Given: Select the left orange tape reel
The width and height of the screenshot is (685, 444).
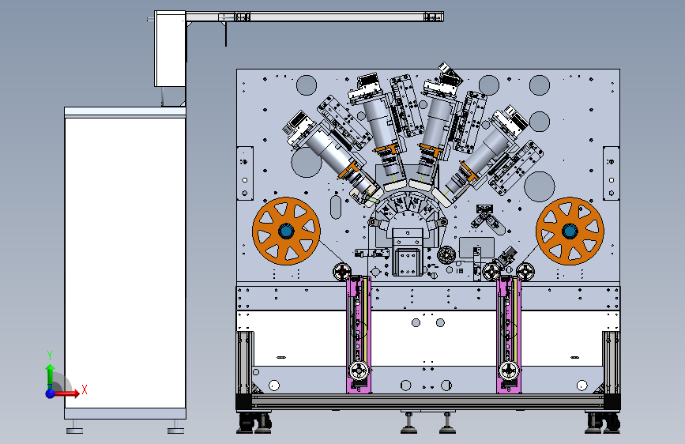Looking at the screenshot, I should (x=286, y=231).
